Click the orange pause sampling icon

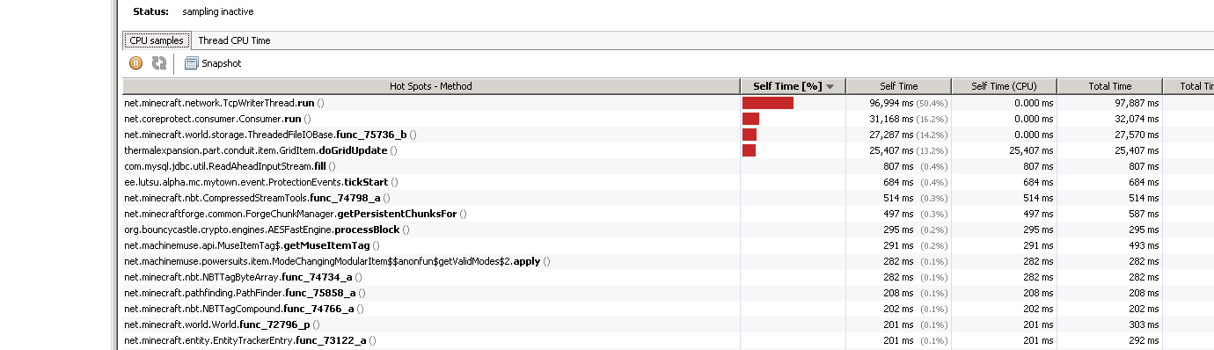pos(135,63)
